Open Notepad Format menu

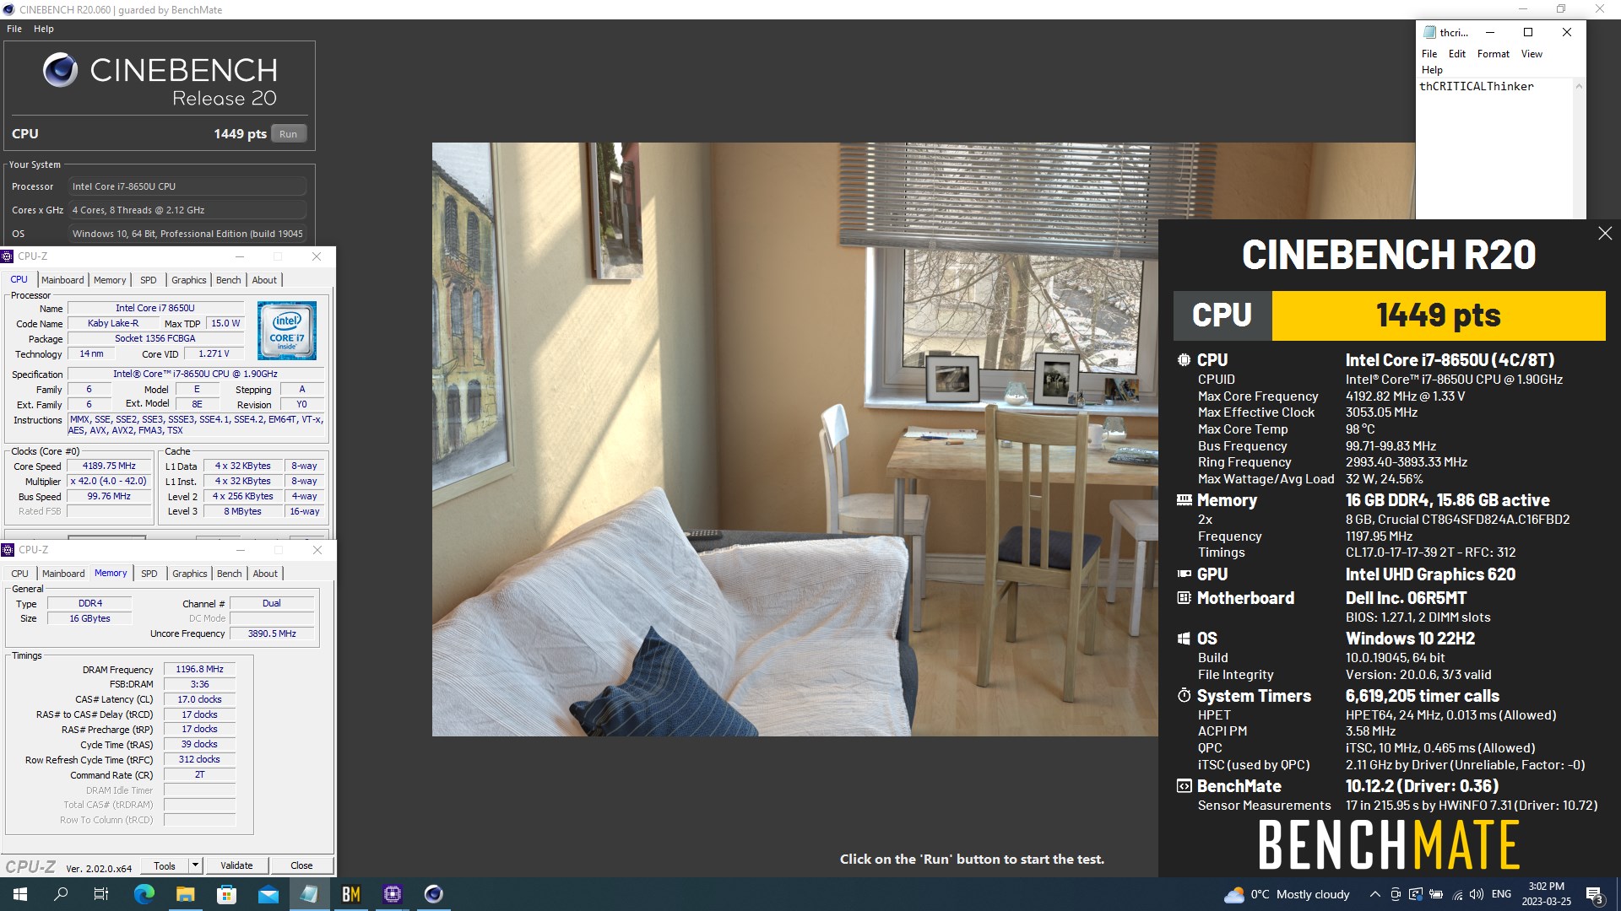coord(1494,54)
